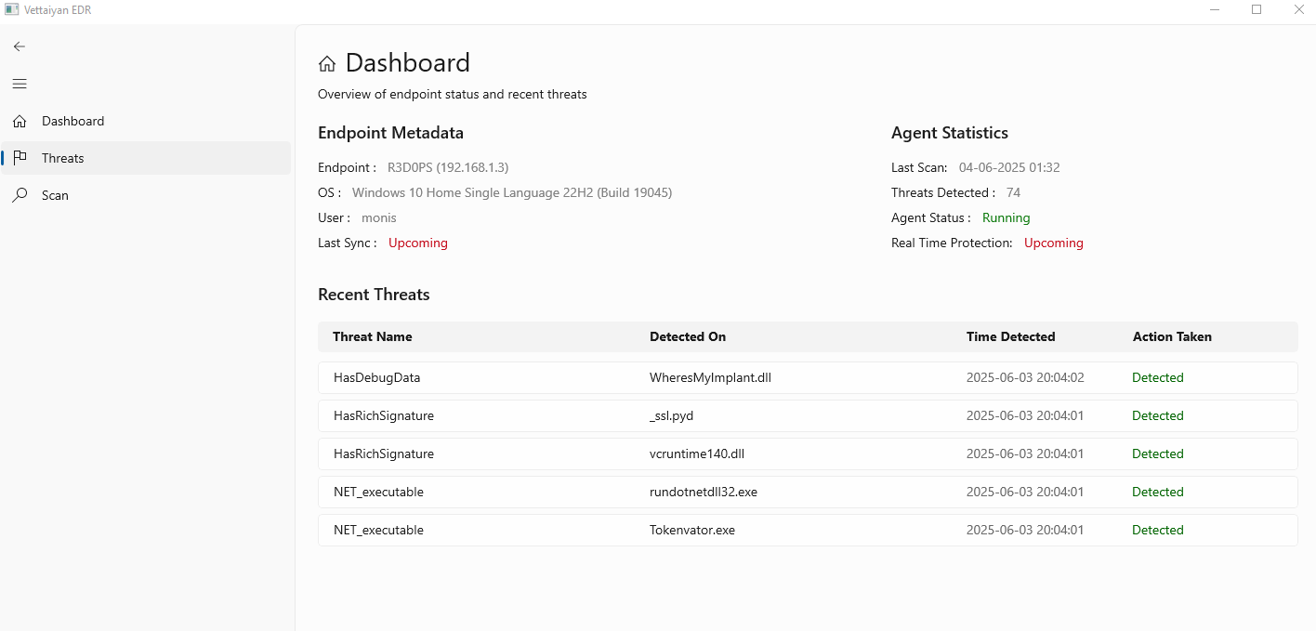Viewport: 1316px width, 631px height.
Task: Click the Action Taken column header
Action: tap(1172, 336)
